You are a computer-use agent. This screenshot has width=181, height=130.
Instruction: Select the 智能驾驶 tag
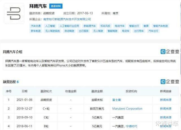coord(113,31)
